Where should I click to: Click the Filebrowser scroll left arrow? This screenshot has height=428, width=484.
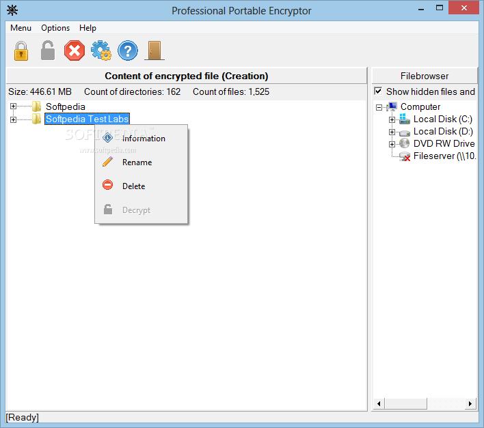coord(379,403)
